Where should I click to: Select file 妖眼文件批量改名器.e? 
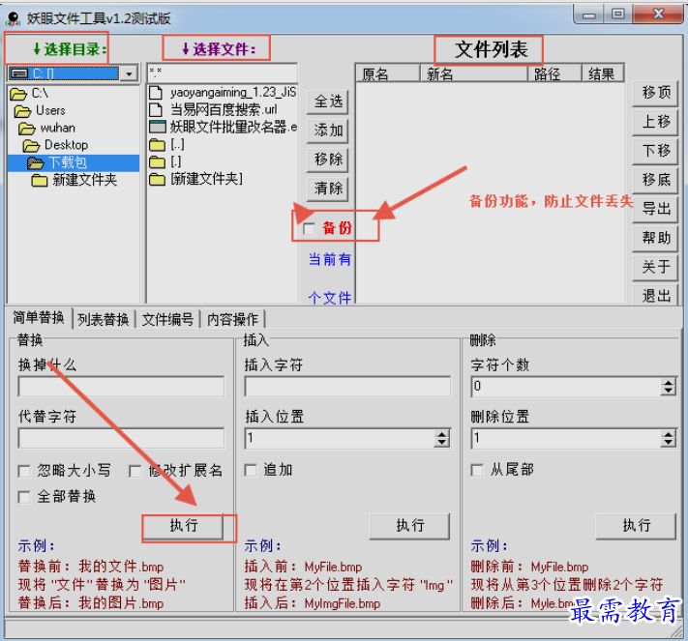223,128
